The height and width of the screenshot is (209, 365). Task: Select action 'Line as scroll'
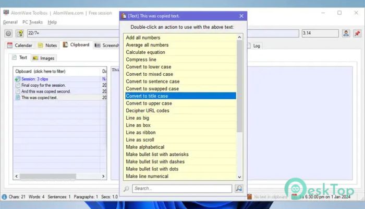coord(180,140)
